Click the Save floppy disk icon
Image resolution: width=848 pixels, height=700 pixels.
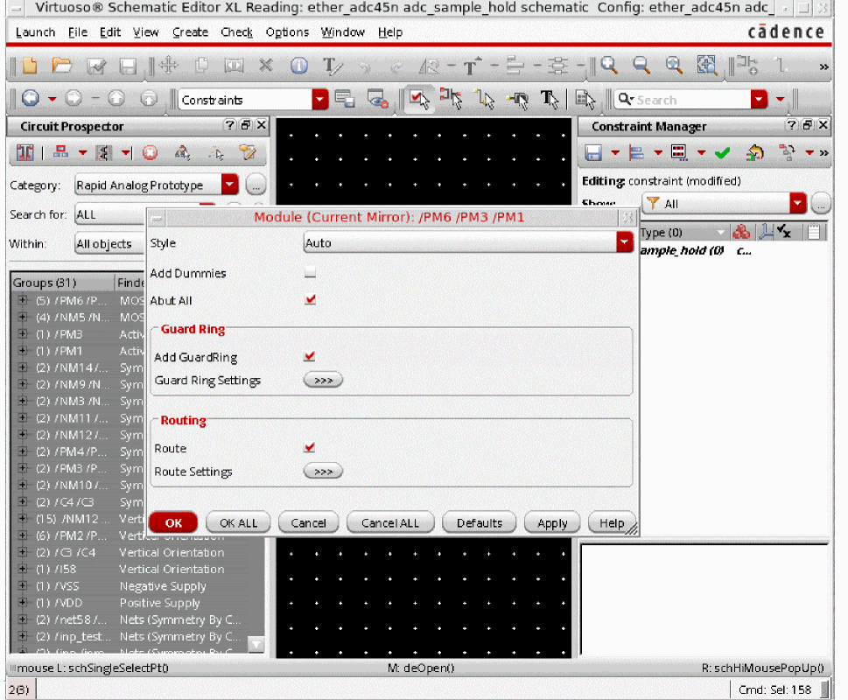[x=128, y=66]
